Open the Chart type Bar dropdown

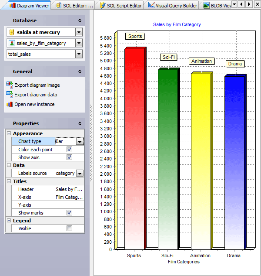pos(80,141)
